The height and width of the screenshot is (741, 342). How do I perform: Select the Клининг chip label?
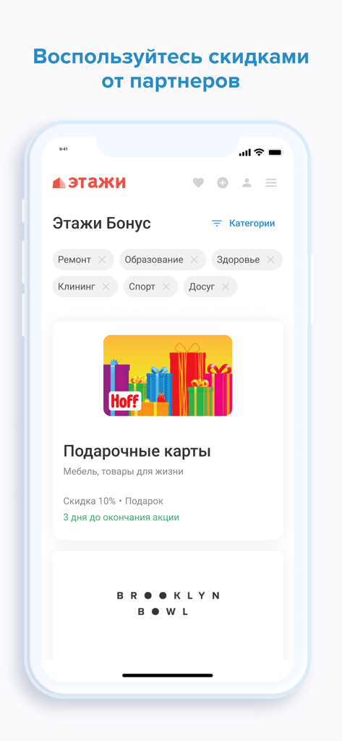[x=77, y=287]
